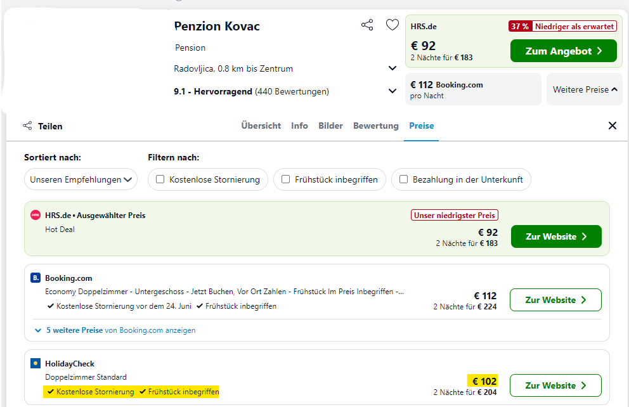This screenshot has width=629, height=407.
Task: Expand the 9.1 Hervorragend rating chevron
Action: [392, 91]
